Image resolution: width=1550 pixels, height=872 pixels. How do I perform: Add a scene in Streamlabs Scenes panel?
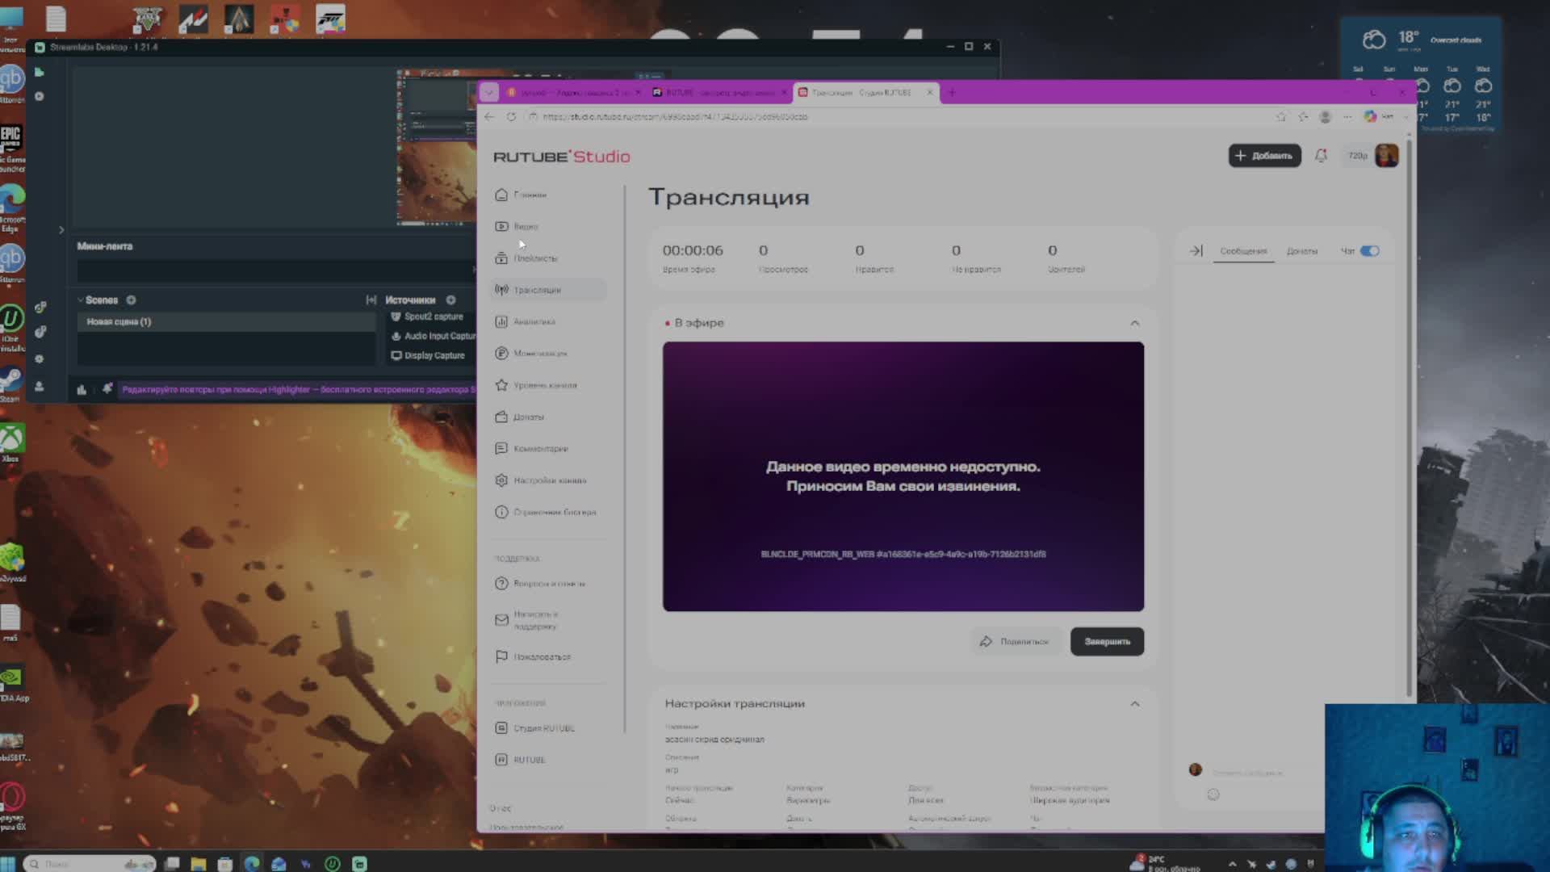[131, 300]
